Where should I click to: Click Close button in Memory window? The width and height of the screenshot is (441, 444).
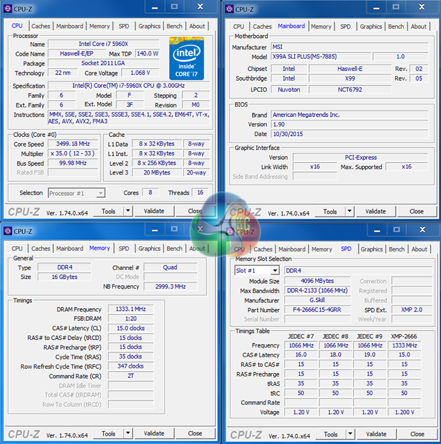coord(195,433)
